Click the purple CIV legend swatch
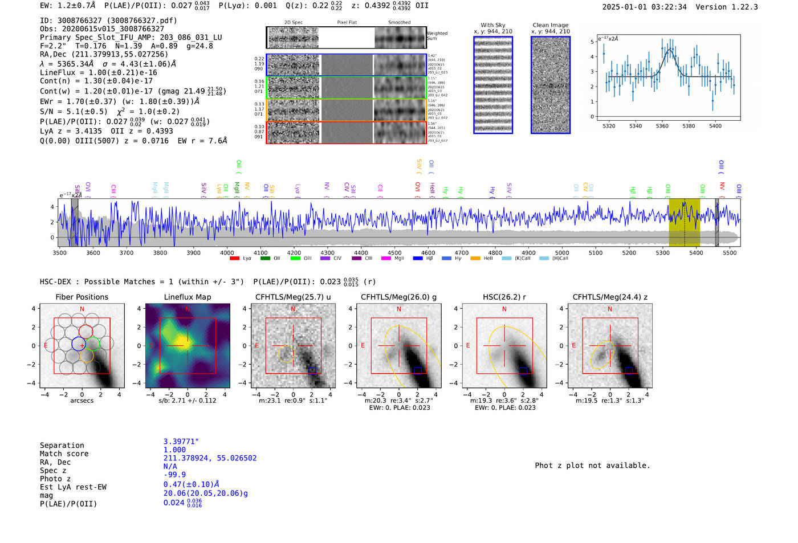798x543 pixels. 325,259
